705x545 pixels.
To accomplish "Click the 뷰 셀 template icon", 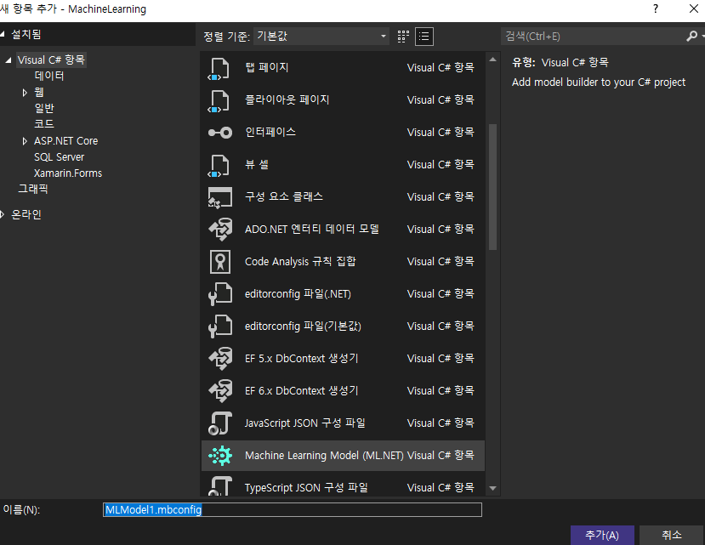I will click(x=219, y=166).
